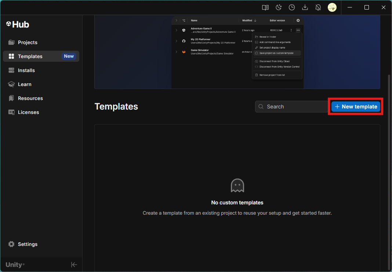Image resolution: width=392 pixels, height=272 pixels.
Task: Click the tutorial preview banner image
Action: tap(237, 52)
